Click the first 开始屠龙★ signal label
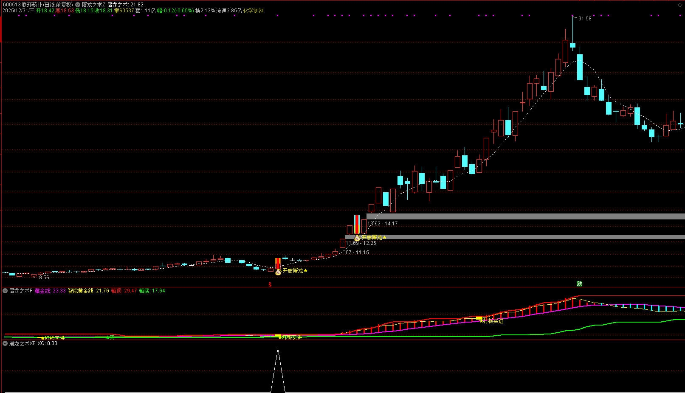The height and width of the screenshot is (393, 685). 295,271
